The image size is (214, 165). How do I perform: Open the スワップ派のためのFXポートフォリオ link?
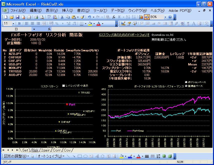(124, 35)
